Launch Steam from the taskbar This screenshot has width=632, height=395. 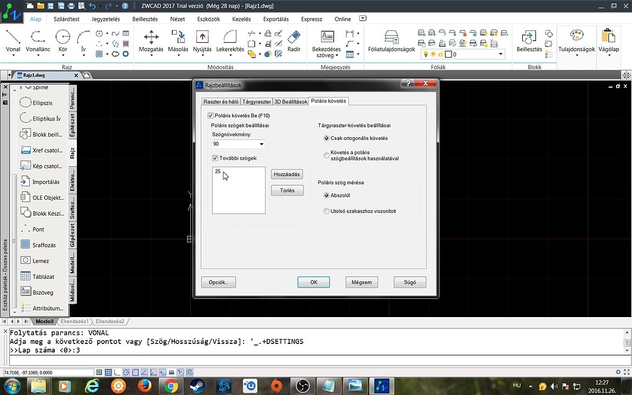pyautogui.click(x=197, y=386)
